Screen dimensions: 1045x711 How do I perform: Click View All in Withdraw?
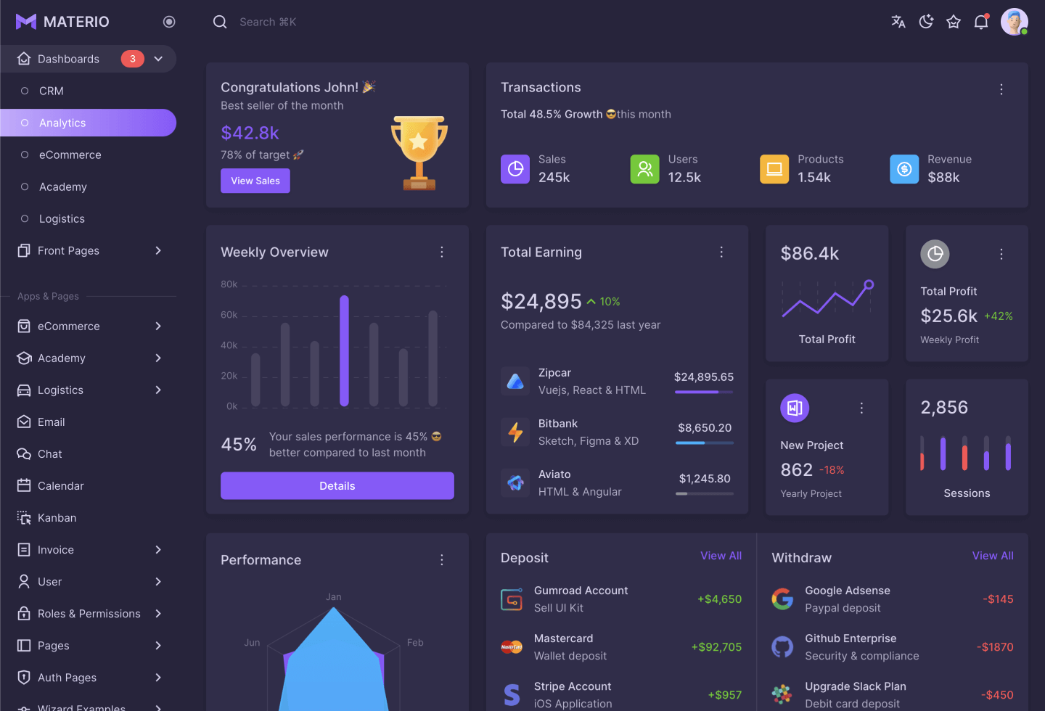tap(993, 556)
